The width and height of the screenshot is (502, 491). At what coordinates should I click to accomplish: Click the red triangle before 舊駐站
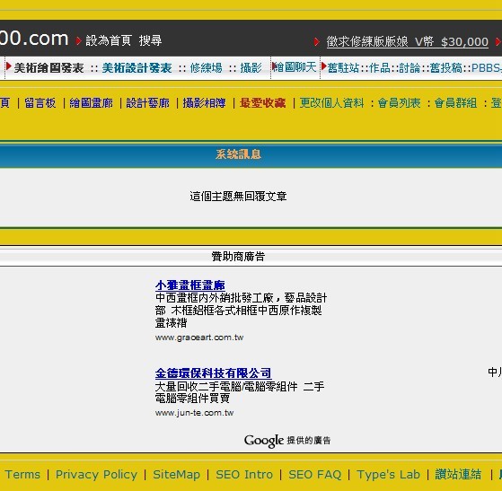(323, 66)
